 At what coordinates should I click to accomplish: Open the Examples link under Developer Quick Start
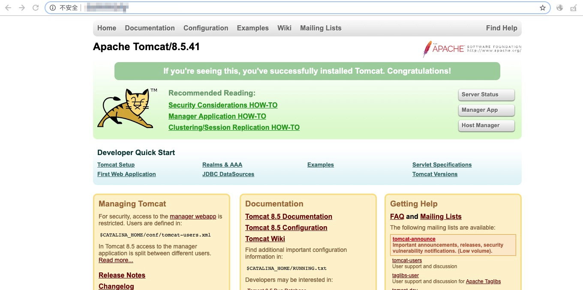tap(321, 165)
